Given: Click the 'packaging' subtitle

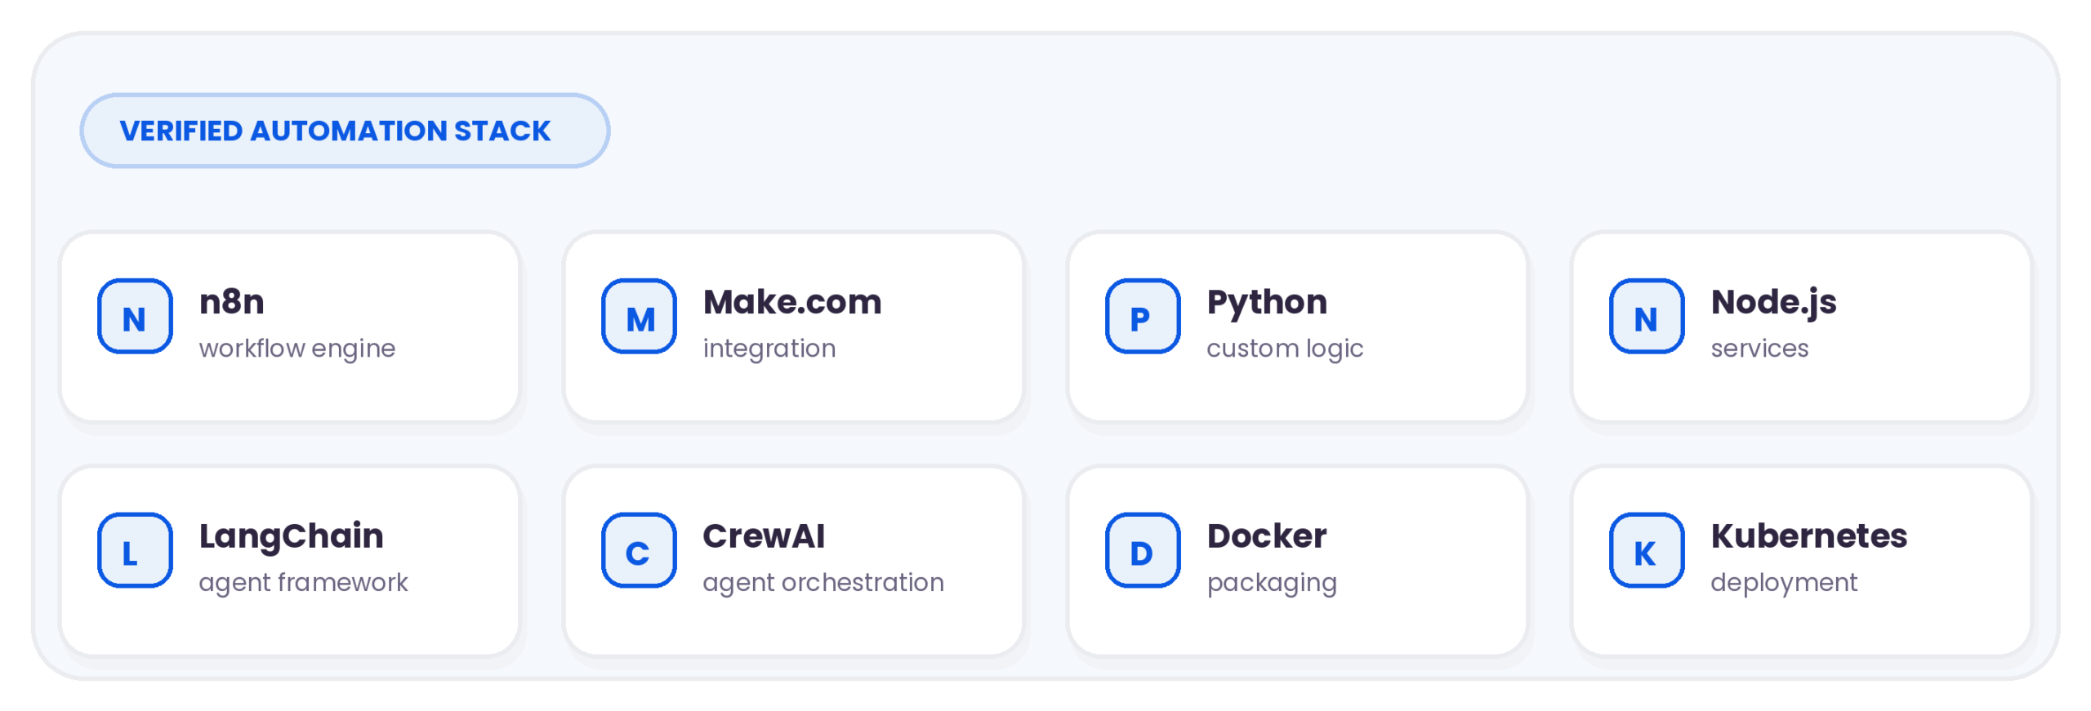Looking at the screenshot, I should (1272, 584).
